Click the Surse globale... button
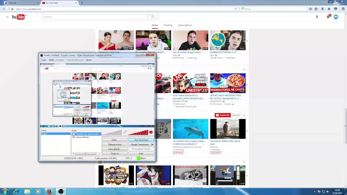 click(115, 149)
